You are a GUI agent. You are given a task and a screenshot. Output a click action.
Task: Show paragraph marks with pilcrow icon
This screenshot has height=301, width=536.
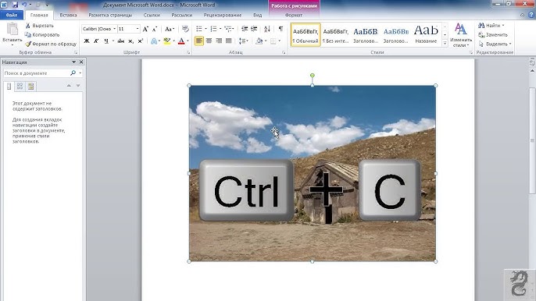click(x=281, y=29)
